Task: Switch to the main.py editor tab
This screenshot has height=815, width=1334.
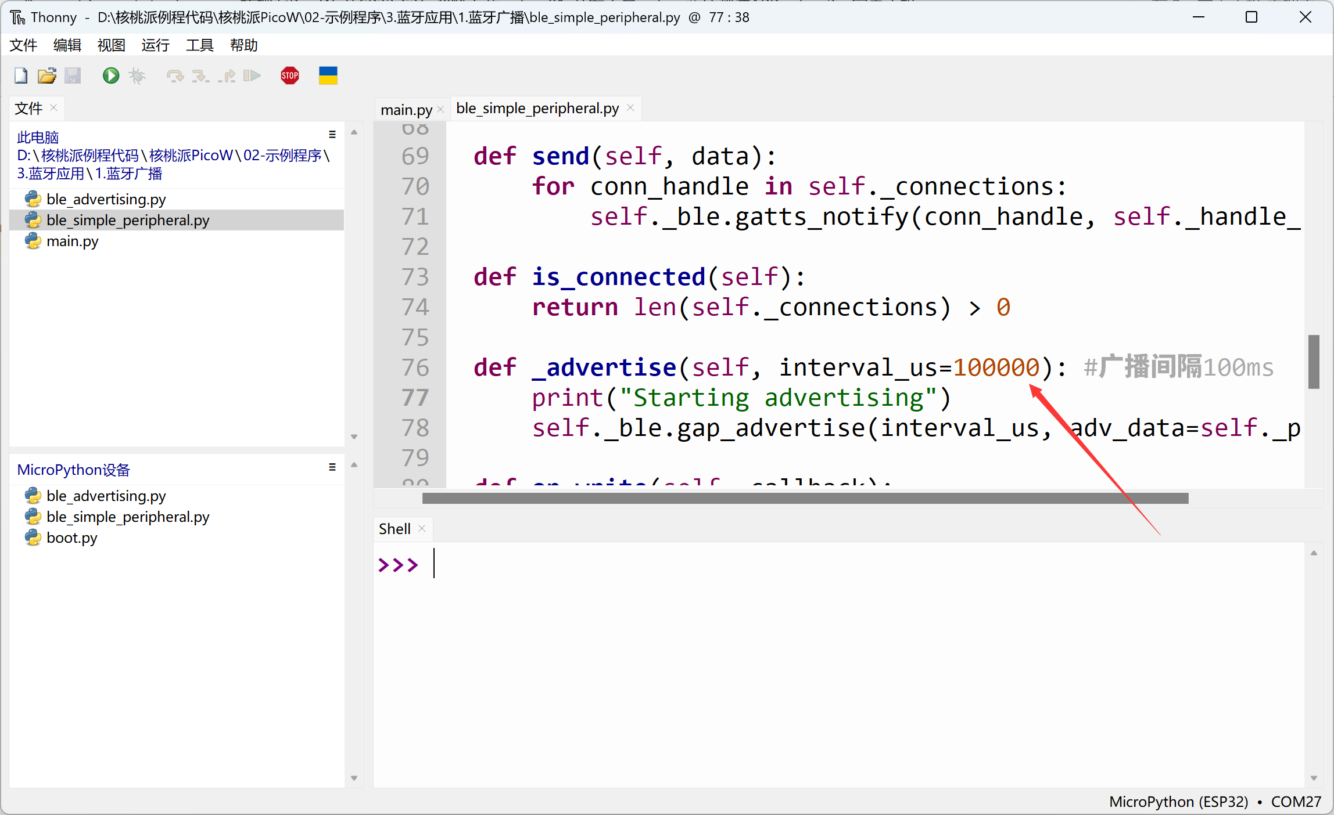Action: pos(406,109)
